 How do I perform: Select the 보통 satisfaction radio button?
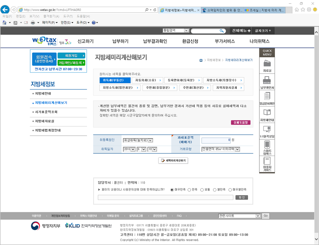[202, 190]
